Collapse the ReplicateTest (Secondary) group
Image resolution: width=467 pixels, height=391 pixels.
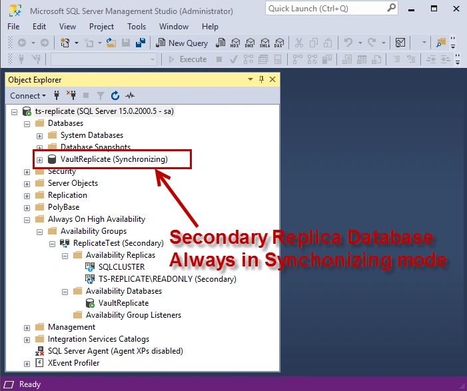(52, 244)
